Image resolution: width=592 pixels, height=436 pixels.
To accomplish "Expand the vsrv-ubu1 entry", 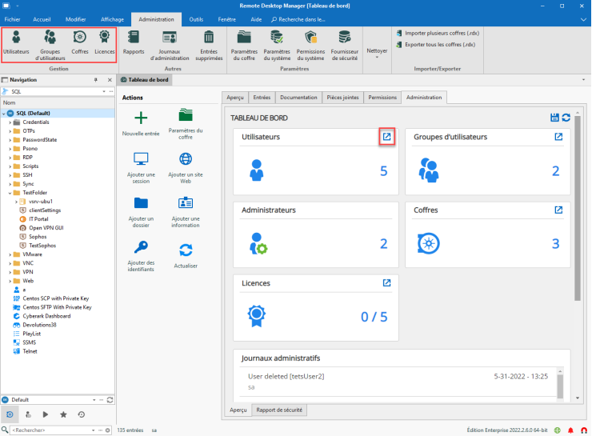I will point(16,202).
